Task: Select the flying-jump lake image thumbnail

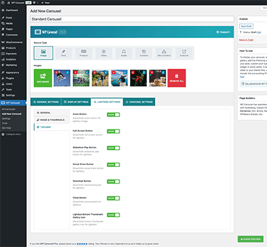Action: point(119,78)
